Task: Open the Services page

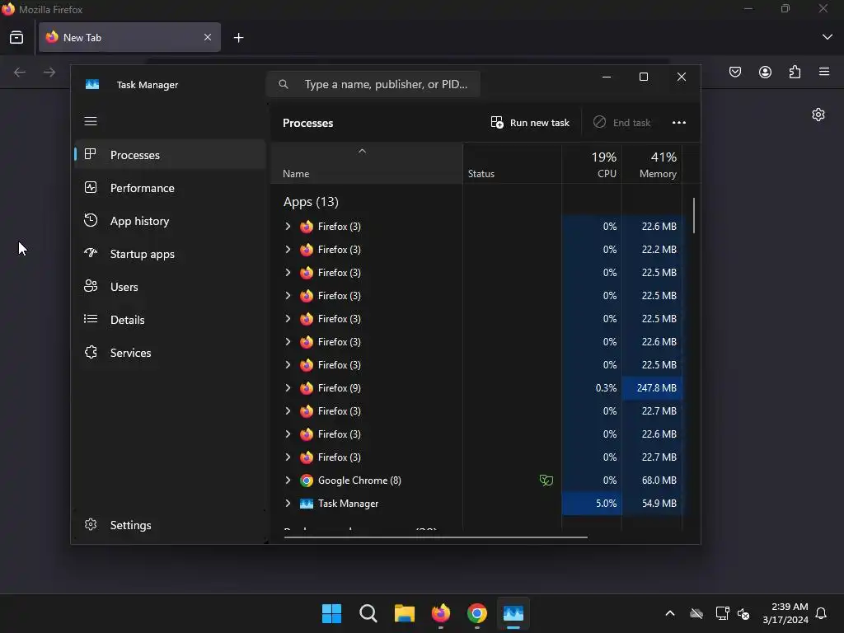Action: tap(170, 353)
